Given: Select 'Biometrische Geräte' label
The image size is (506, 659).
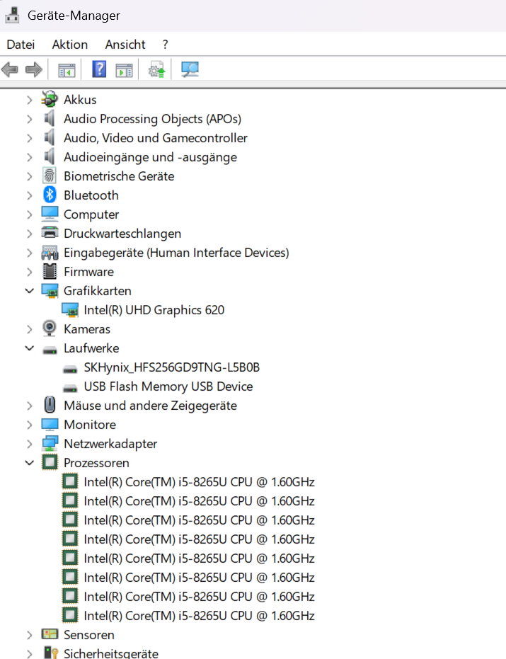Looking at the screenshot, I should point(119,176).
